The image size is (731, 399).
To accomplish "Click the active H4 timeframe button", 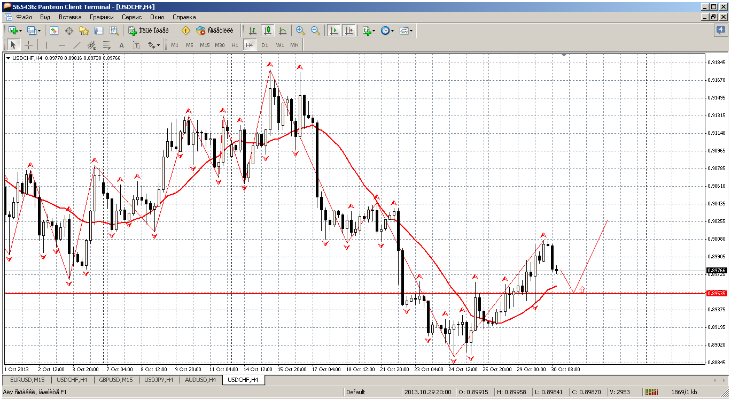I will 250,45.
